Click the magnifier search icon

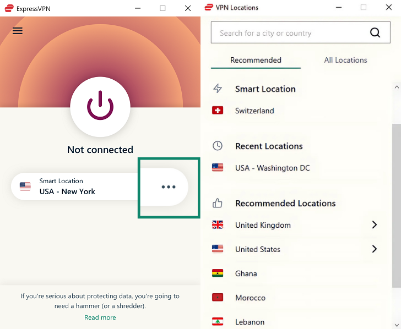coord(375,33)
